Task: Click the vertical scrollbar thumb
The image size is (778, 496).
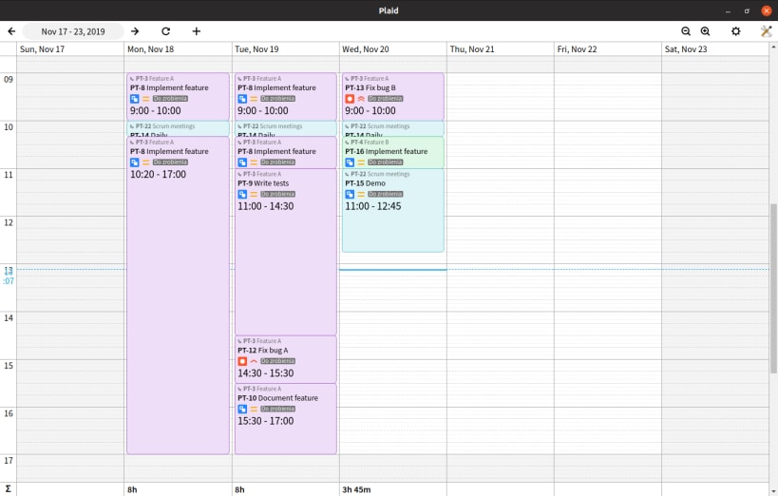Action: pos(773,288)
